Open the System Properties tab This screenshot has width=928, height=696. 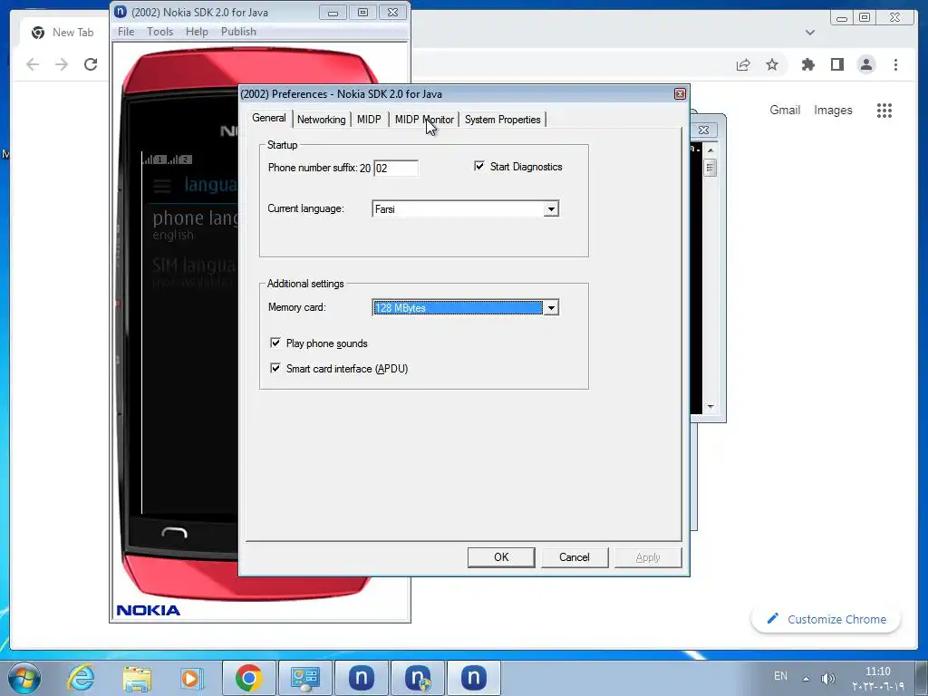click(x=502, y=120)
